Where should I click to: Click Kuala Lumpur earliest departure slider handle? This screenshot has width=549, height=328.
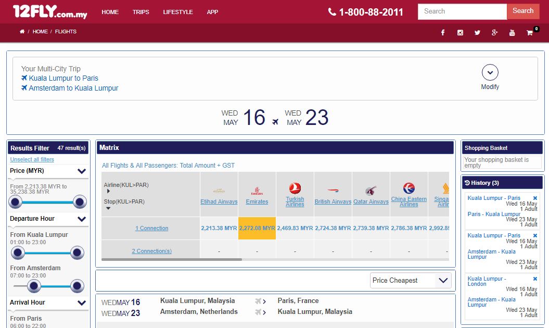18,253
